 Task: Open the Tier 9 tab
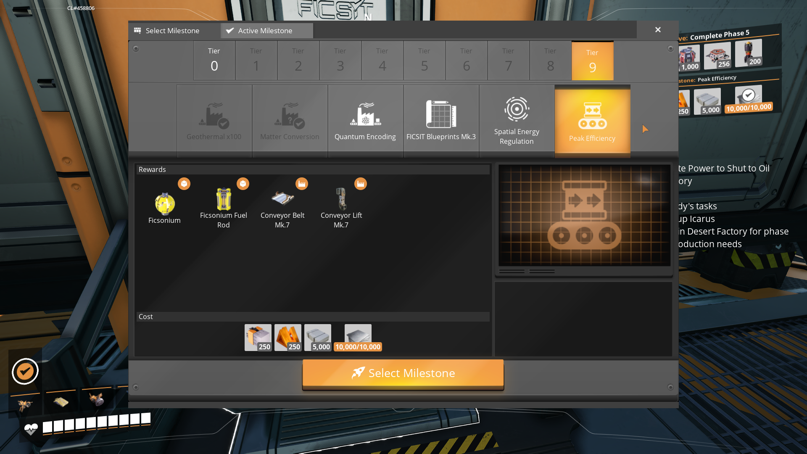tap(592, 61)
